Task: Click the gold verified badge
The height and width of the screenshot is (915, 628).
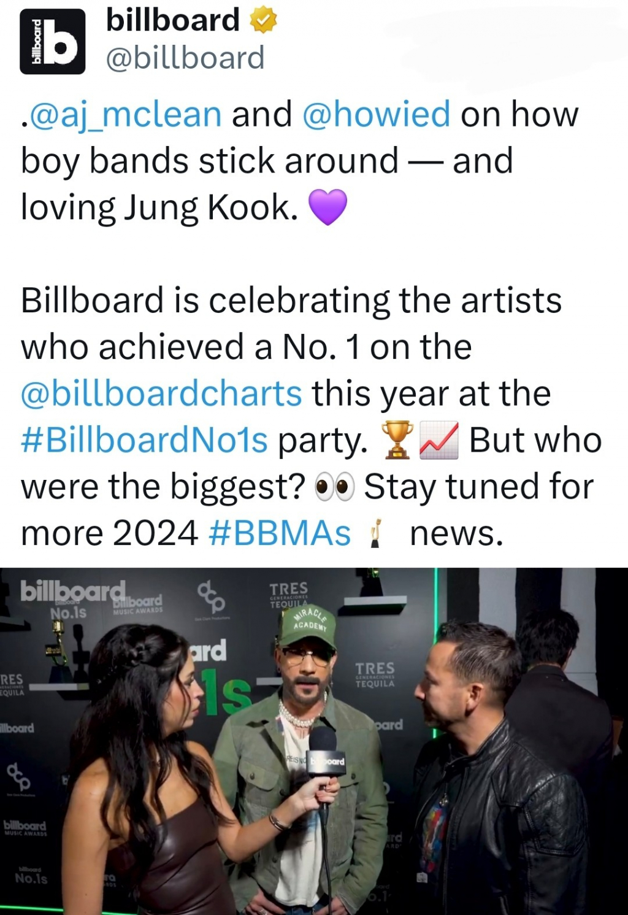Action: [264, 21]
